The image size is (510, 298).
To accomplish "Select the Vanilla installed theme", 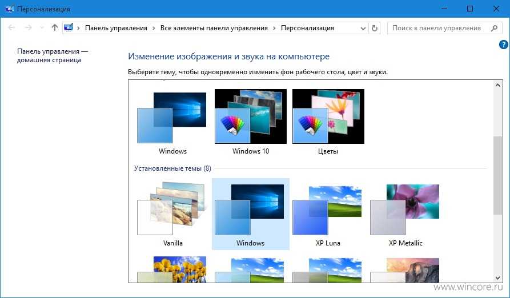I will (172, 214).
